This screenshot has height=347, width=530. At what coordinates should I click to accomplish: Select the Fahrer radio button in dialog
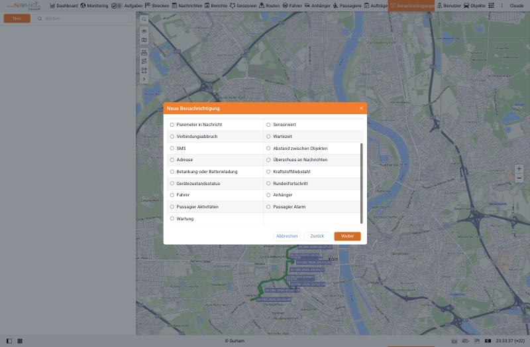tap(172, 195)
